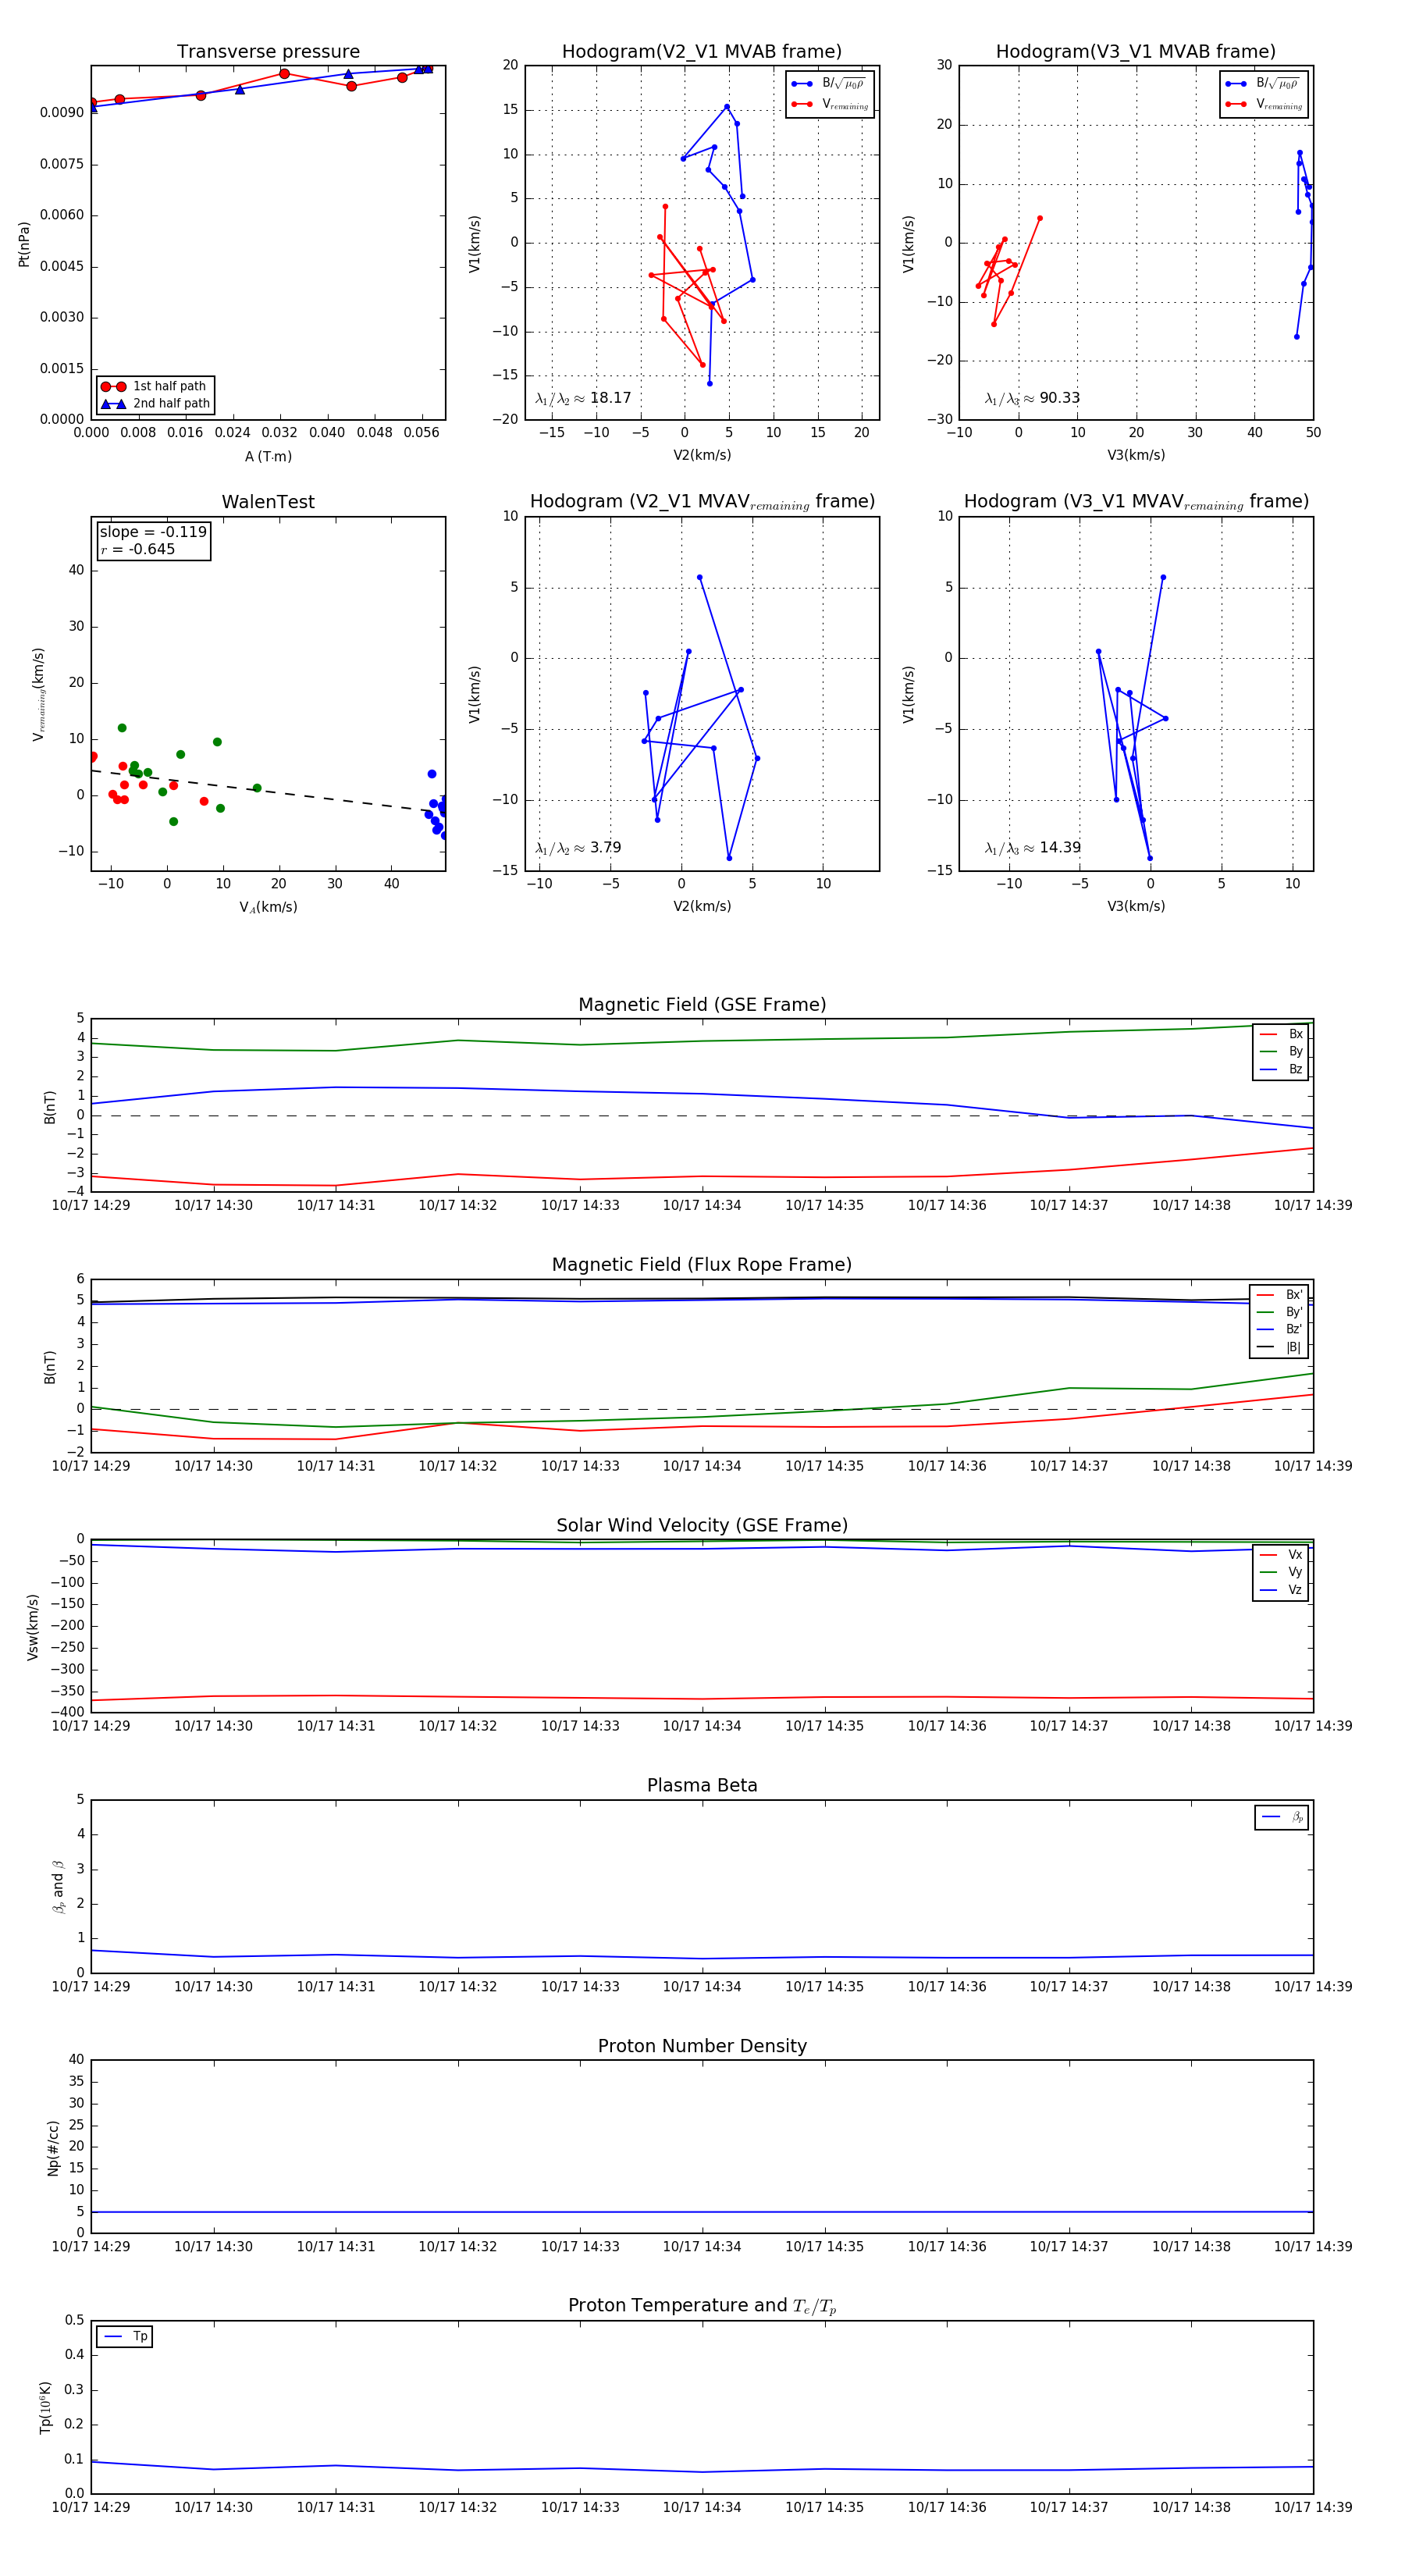Click "10/17 14:39" tick under Plasma Beta plot
The image size is (1405, 2576).
1313,1987
